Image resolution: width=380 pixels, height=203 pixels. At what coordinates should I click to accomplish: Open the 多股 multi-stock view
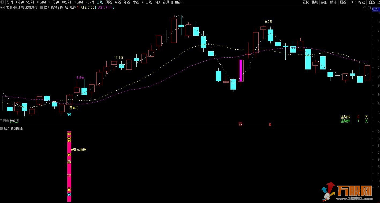click(324, 2)
